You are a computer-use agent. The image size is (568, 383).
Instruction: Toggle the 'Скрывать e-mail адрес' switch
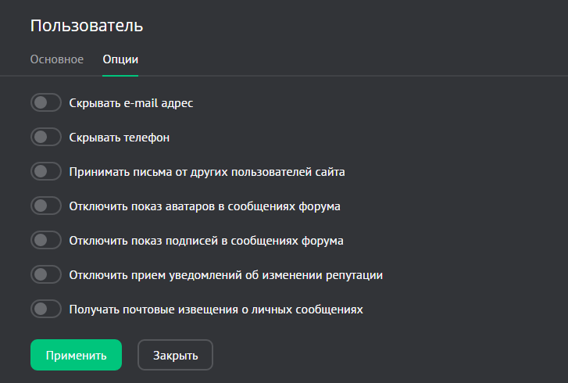pos(45,102)
